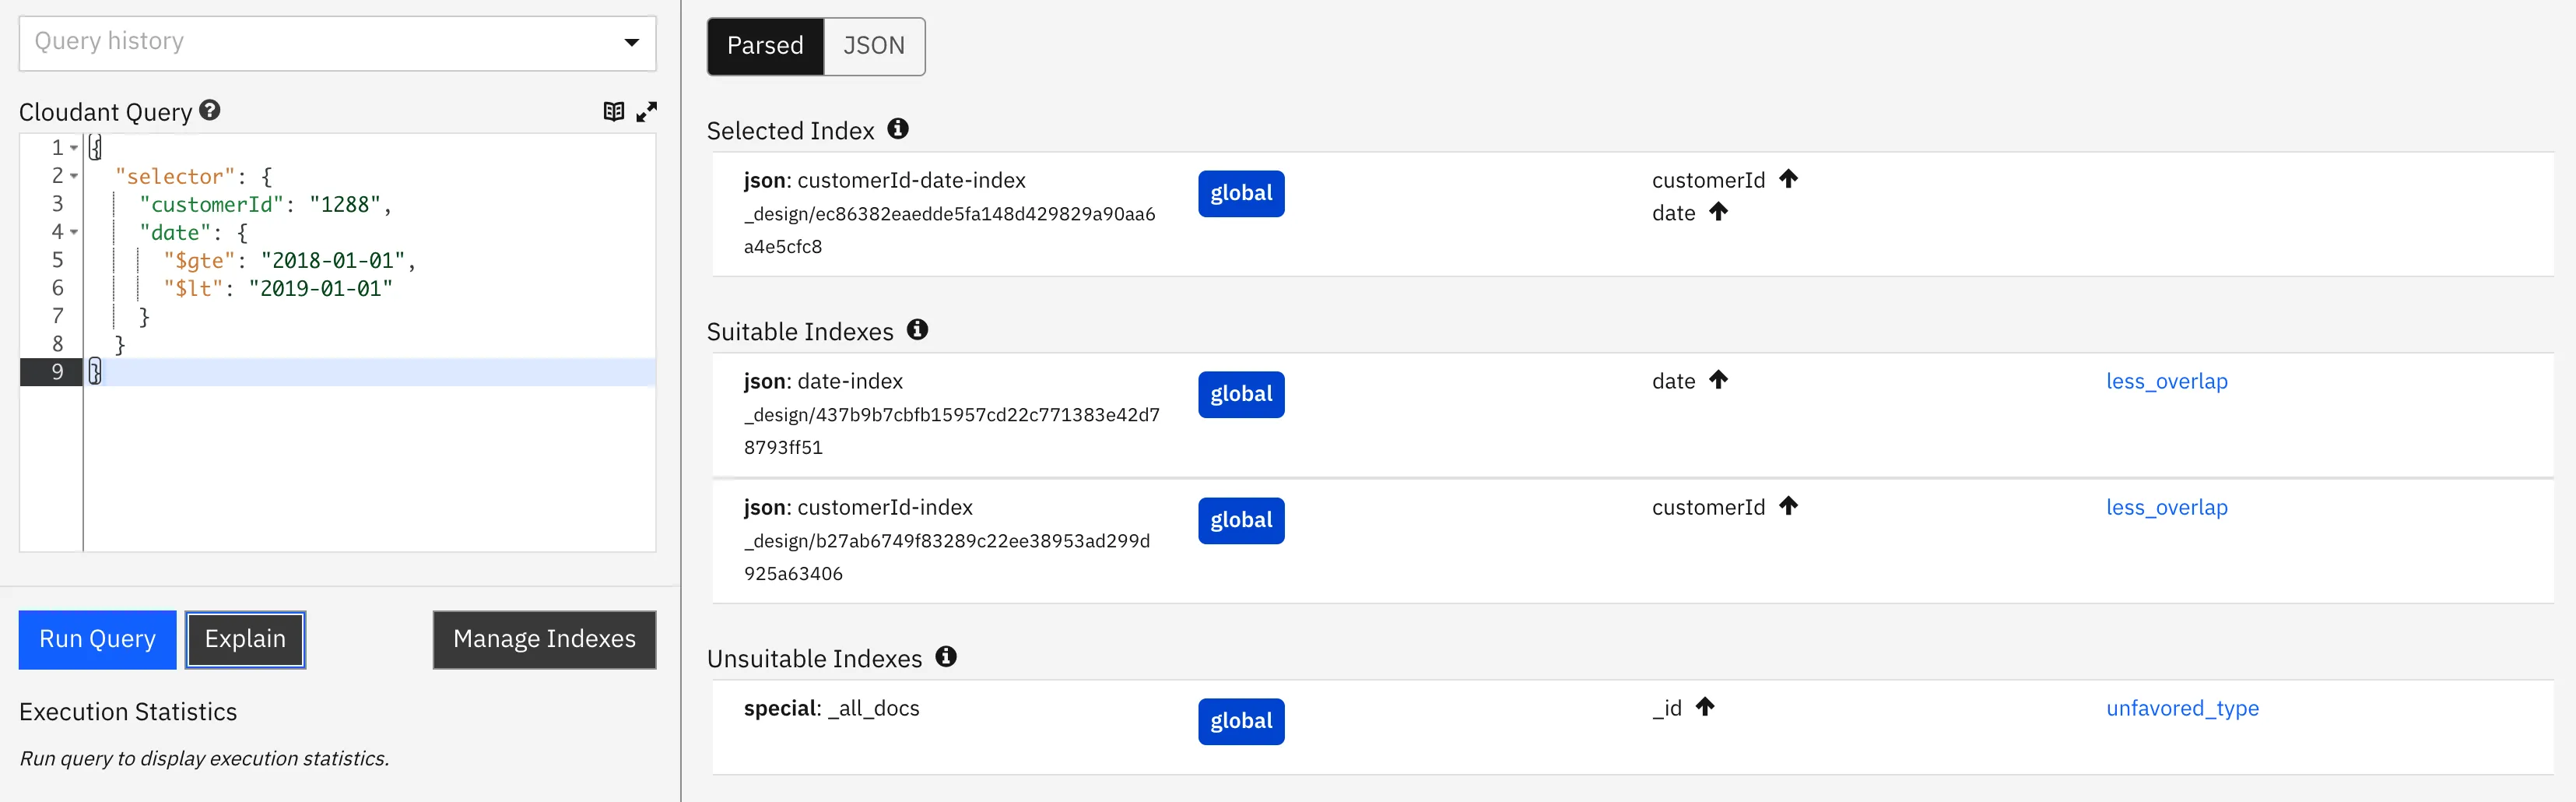Click the Unsuitable Indexes info icon
The image size is (2576, 802).
946,657
